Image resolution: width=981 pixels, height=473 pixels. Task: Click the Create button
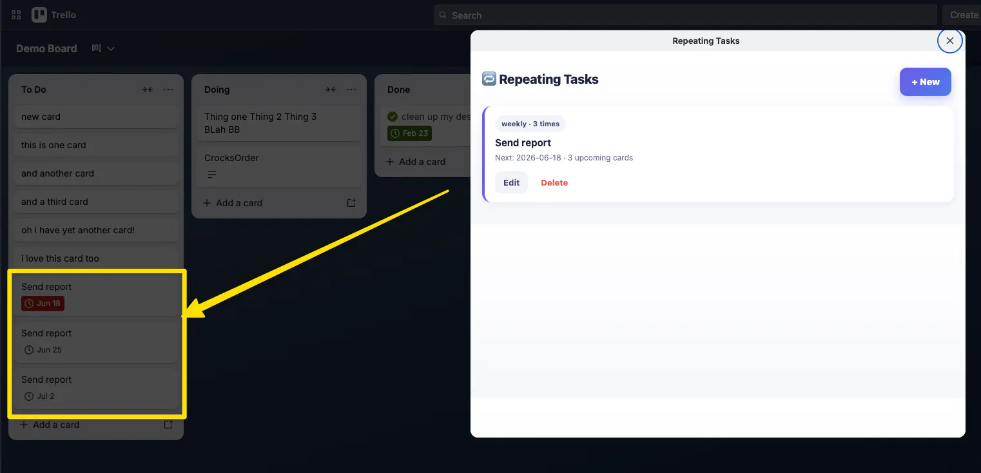click(x=964, y=15)
